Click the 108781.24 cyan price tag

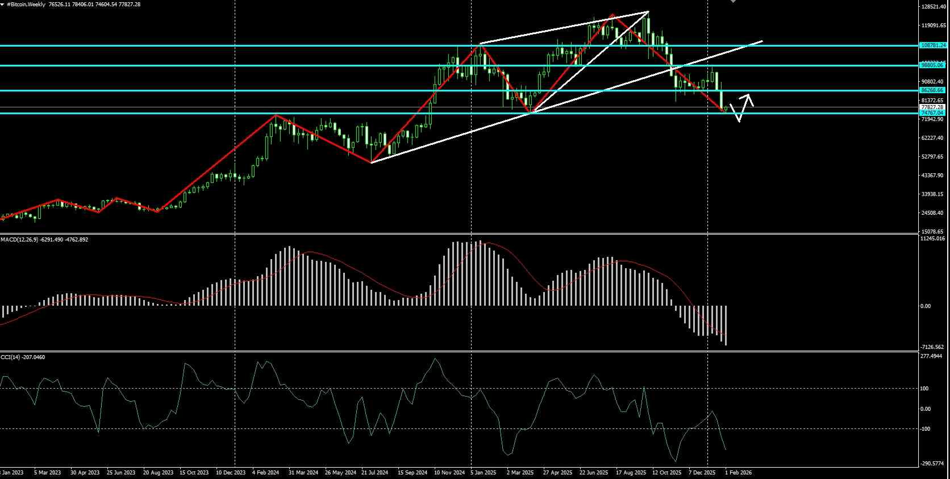coord(934,45)
